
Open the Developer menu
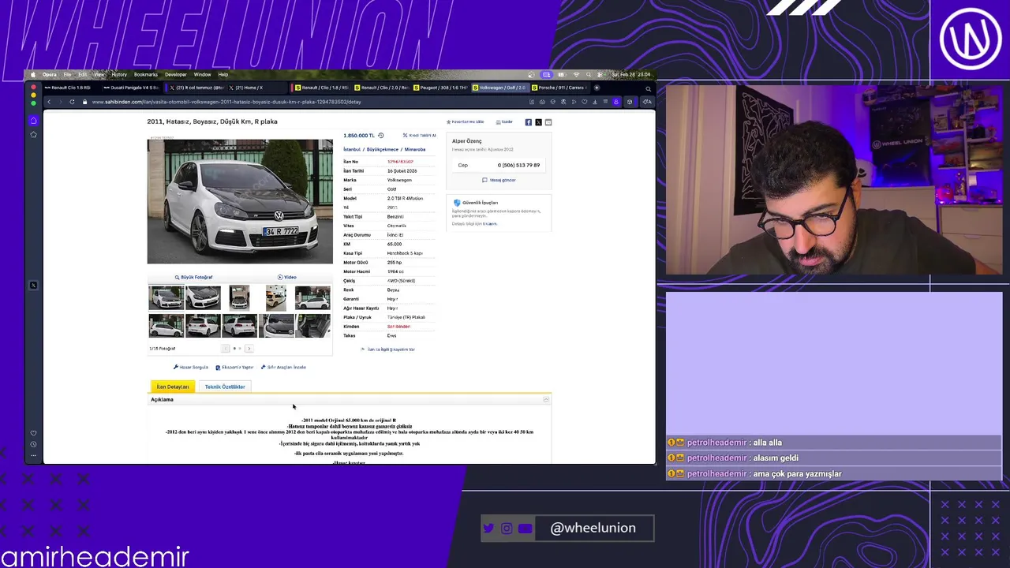(x=176, y=74)
